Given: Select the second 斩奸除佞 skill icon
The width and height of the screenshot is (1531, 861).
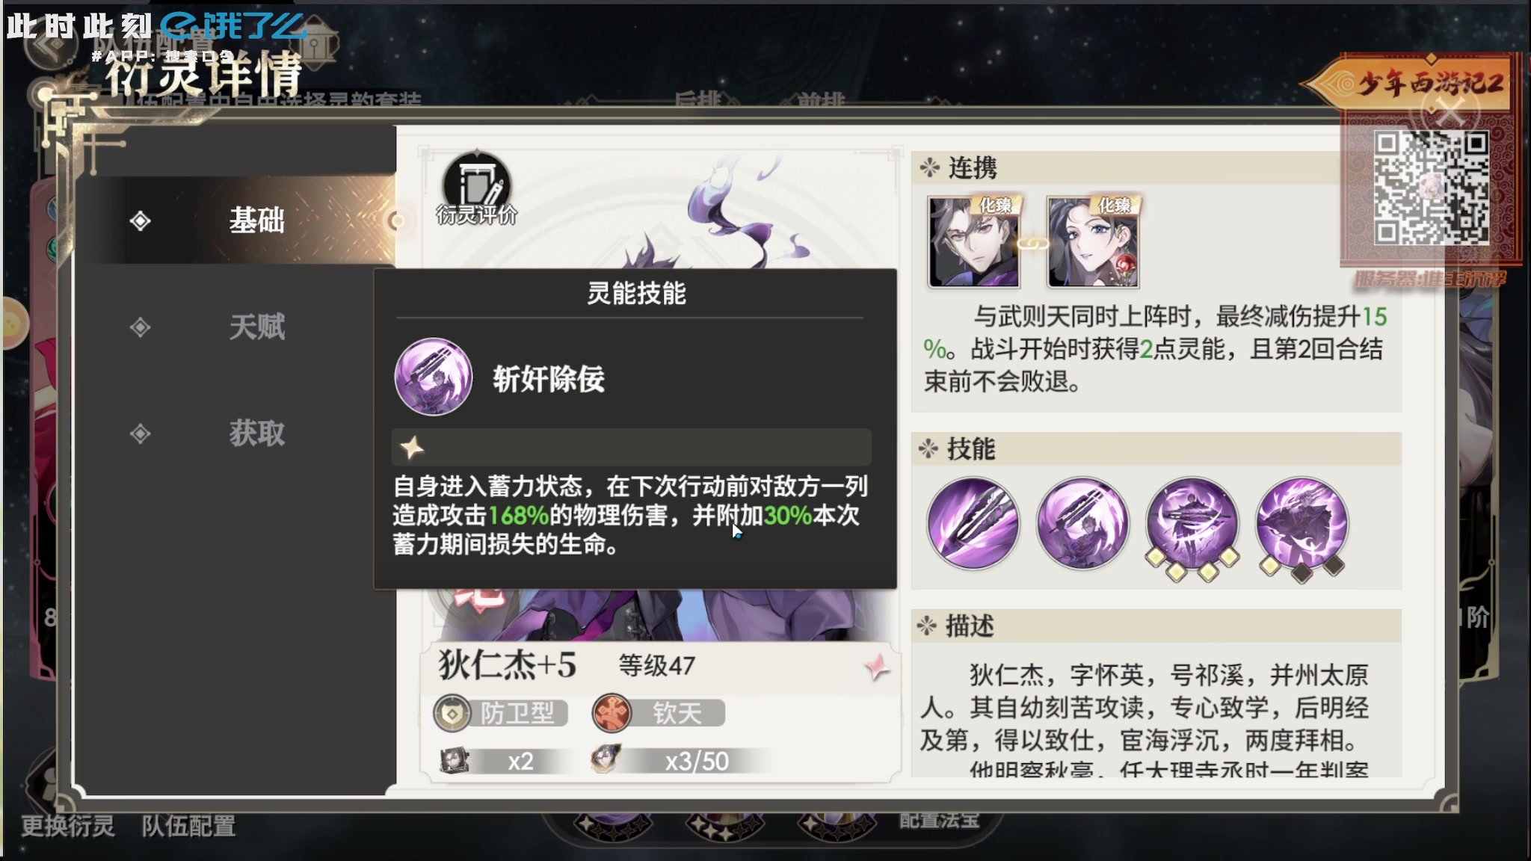Looking at the screenshot, I should pyautogui.click(x=1082, y=524).
